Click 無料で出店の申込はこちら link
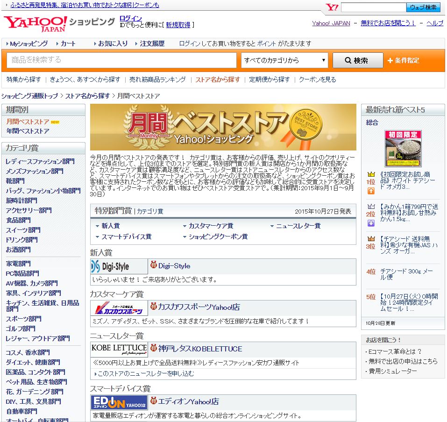Image resolution: width=447 pixels, height=422 pixels. pos(403,362)
